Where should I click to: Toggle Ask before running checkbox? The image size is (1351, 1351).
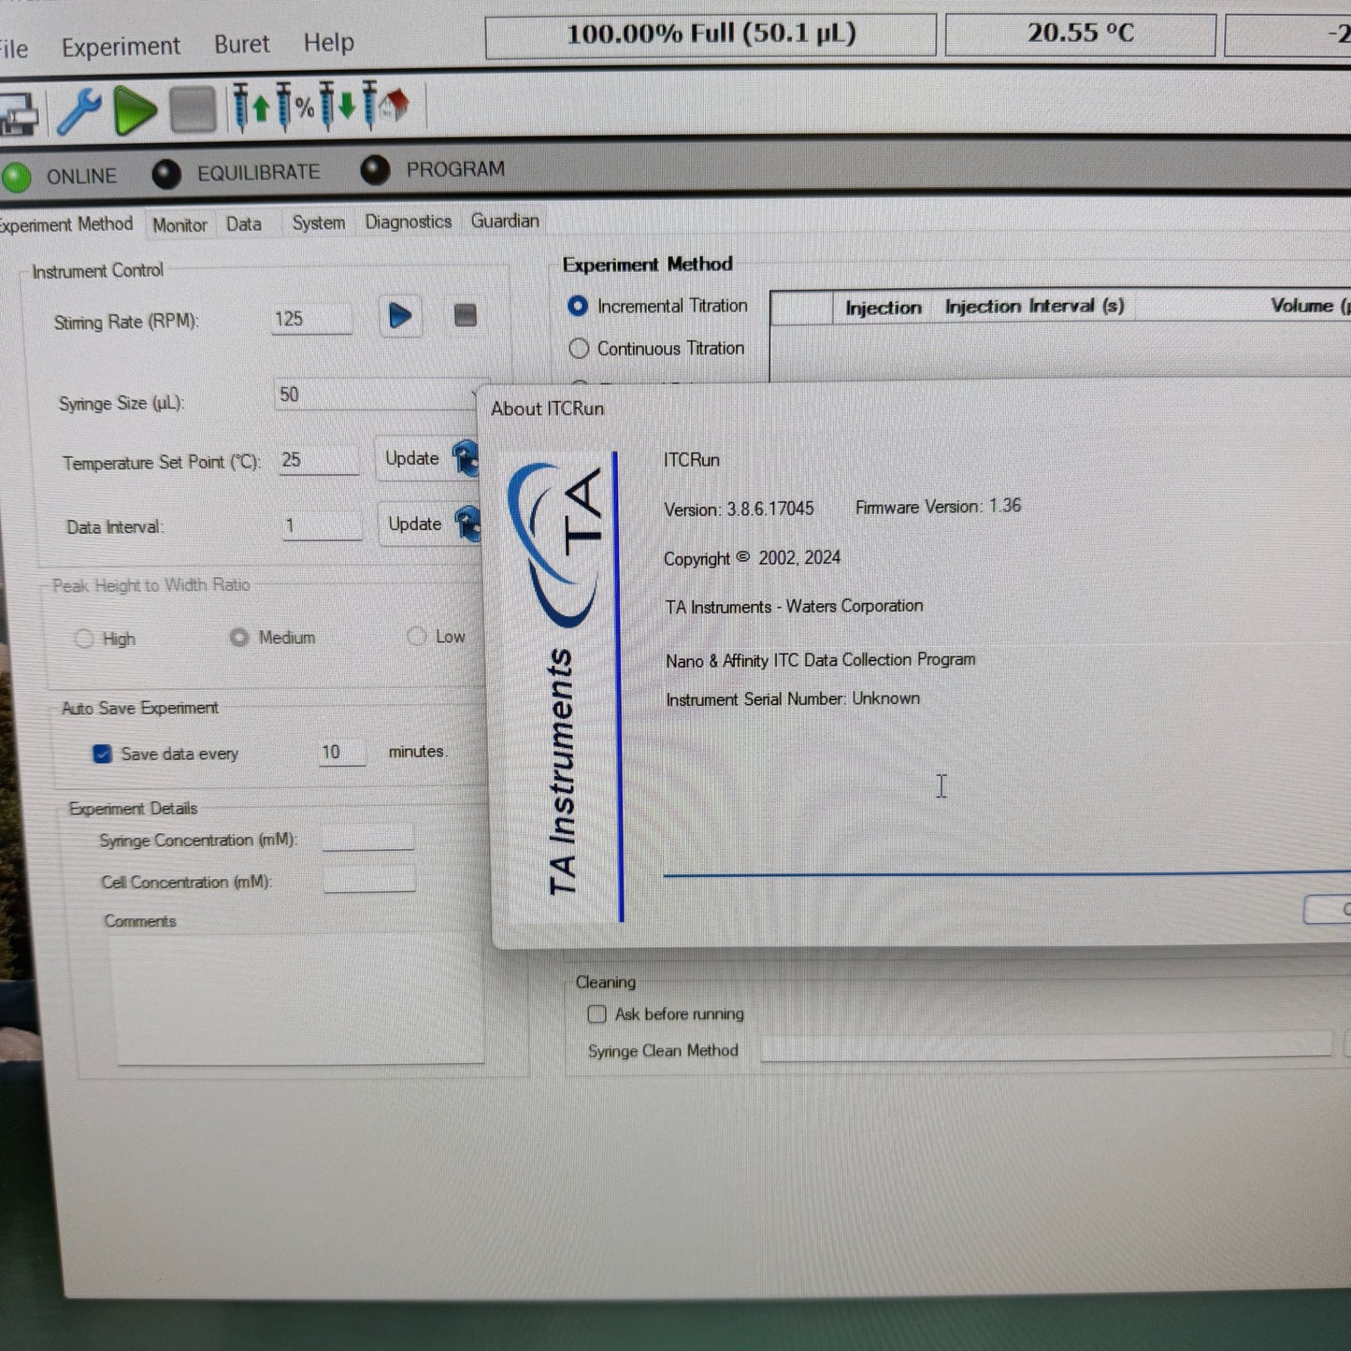[596, 1014]
